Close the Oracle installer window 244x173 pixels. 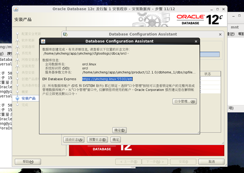(223, 9)
